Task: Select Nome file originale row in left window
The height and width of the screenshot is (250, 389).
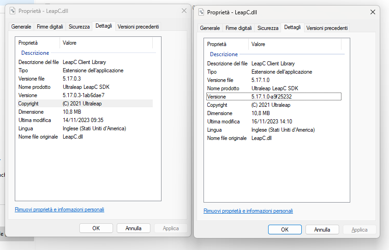Action: click(85, 137)
